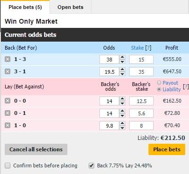Image resolution: width=189 pixels, height=174 pixels.
Task: Select the Liability radio option
Action: pos(159,89)
